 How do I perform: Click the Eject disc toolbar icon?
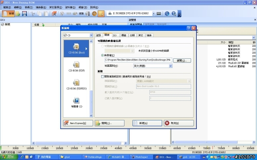point(94,14)
